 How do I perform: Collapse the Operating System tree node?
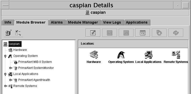click(x=5, y=56)
